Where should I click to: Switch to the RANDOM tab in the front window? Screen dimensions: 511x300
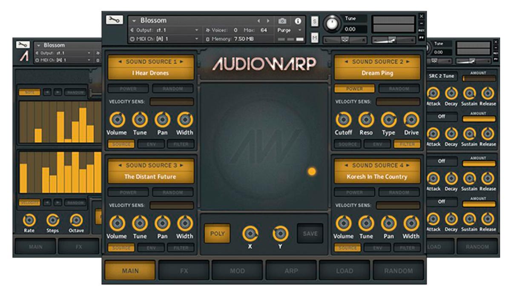coord(398,271)
